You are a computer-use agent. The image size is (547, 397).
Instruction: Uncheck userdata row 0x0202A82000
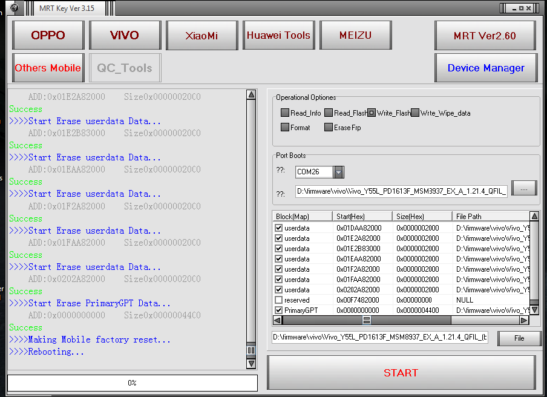click(278, 289)
